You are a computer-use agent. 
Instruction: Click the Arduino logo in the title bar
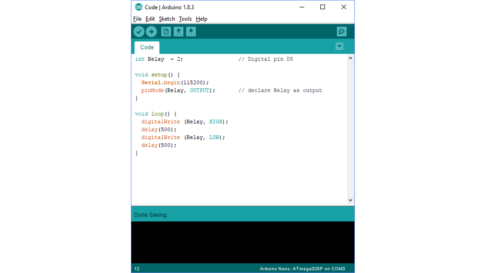tap(139, 7)
